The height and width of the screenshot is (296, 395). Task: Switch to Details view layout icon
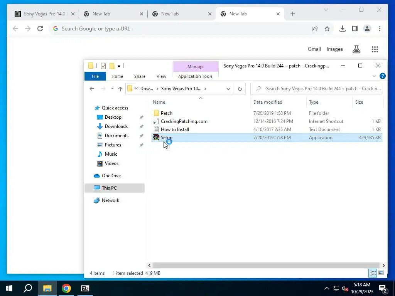click(x=373, y=273)
